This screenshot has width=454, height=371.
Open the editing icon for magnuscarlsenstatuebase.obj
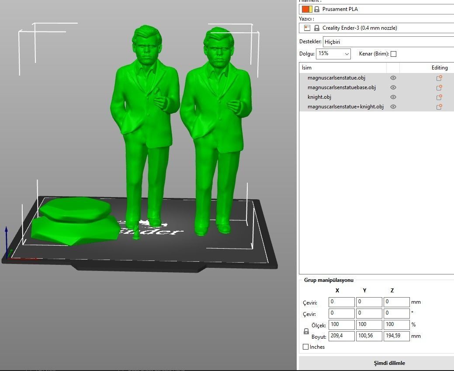[439, 87]
